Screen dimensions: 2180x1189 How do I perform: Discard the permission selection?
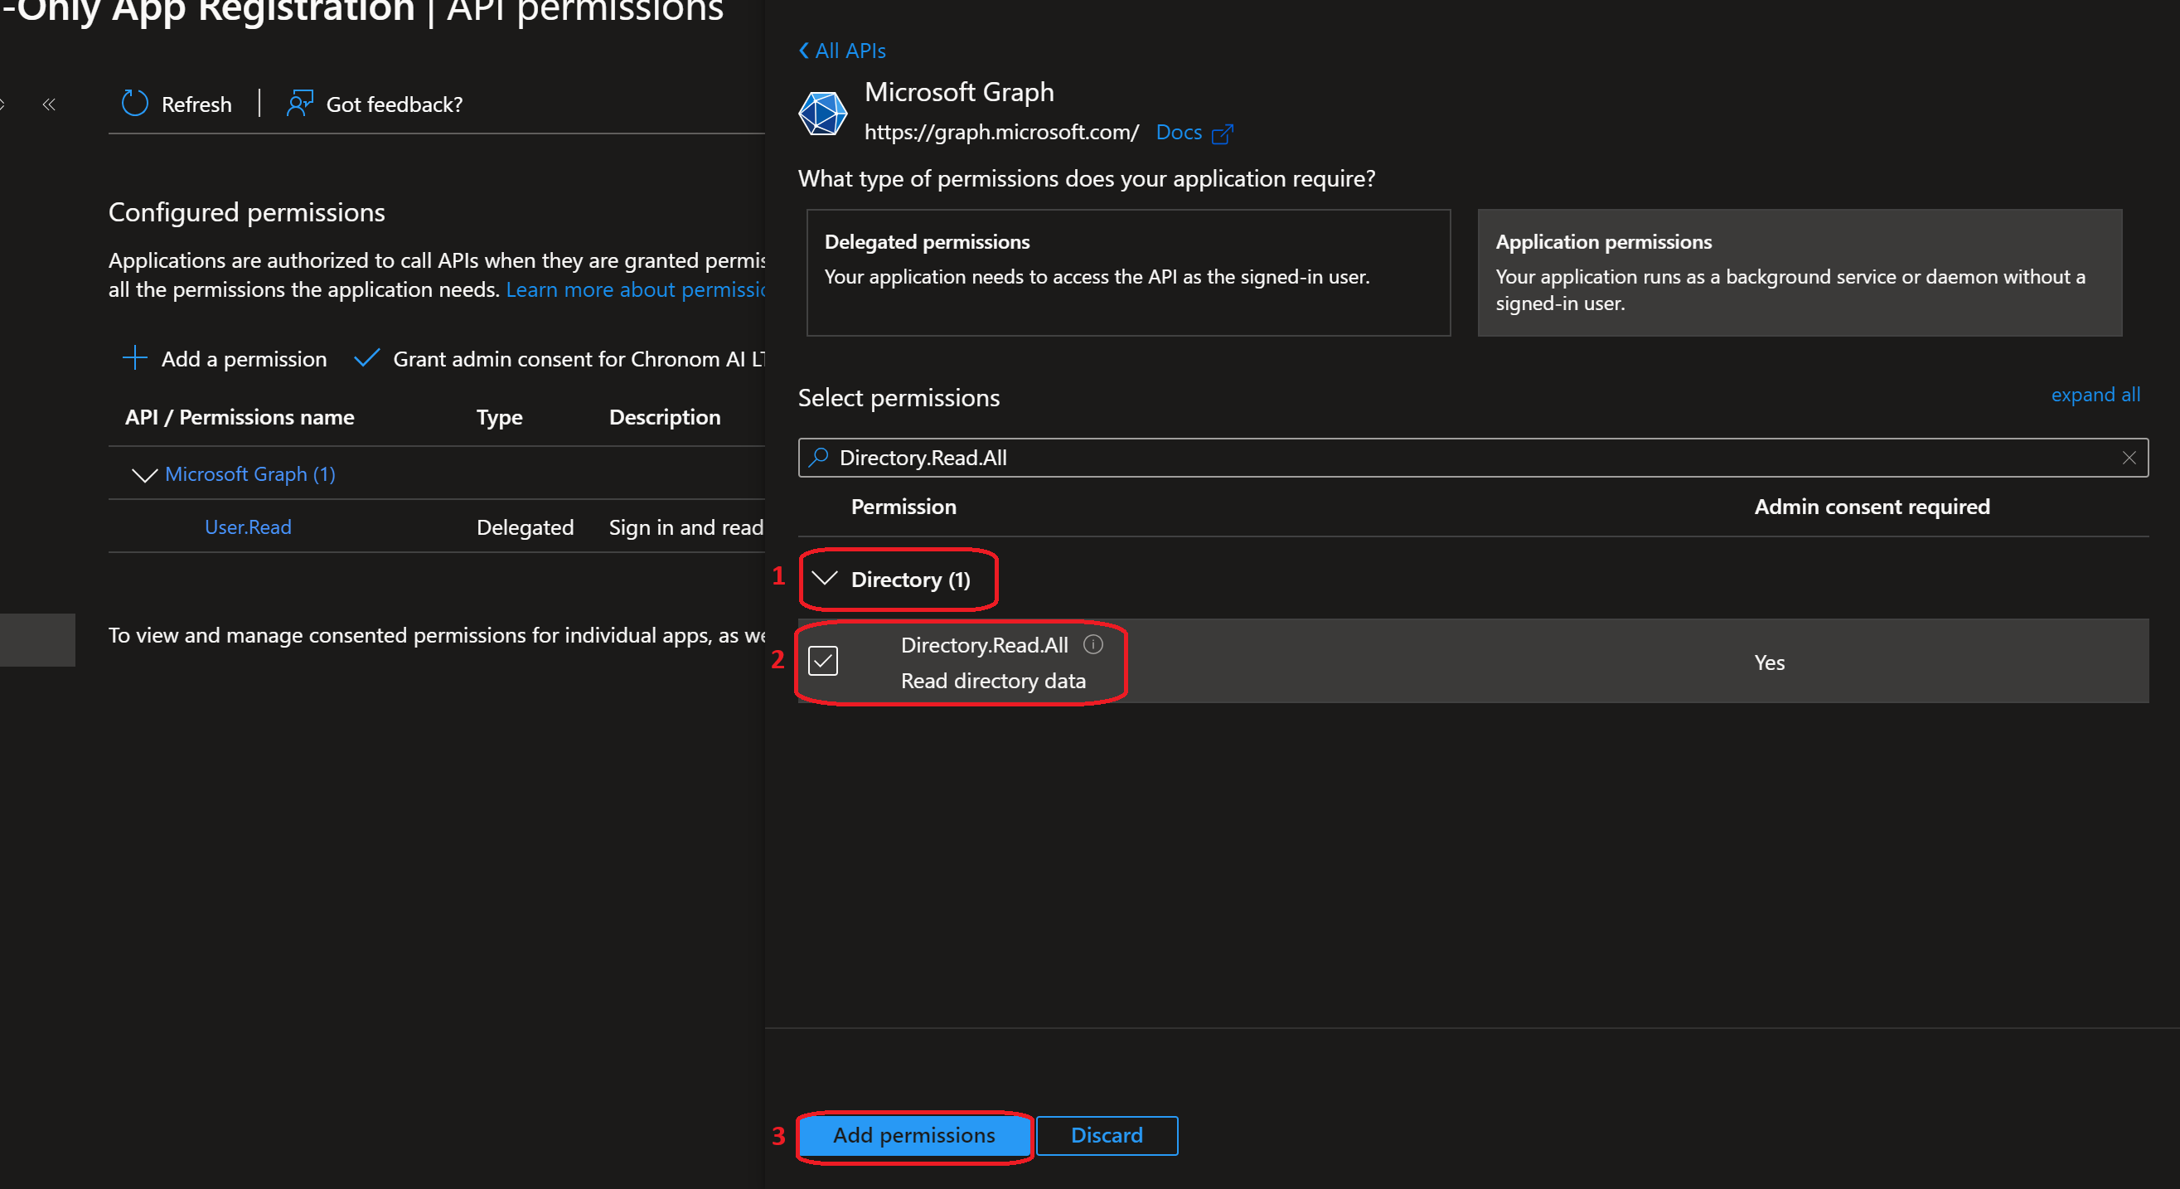pos(1106,1135)
